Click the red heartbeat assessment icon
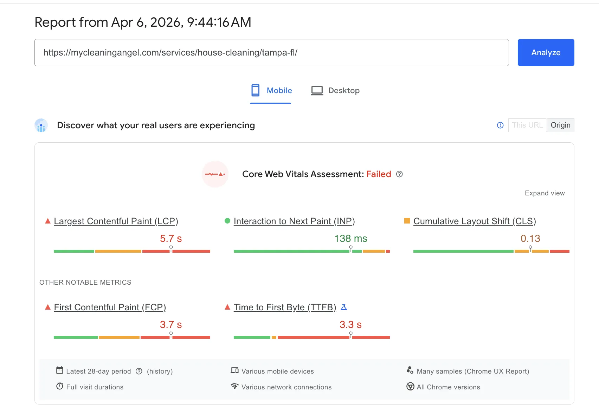Screen dimensions: 599x414 [215, 174]
